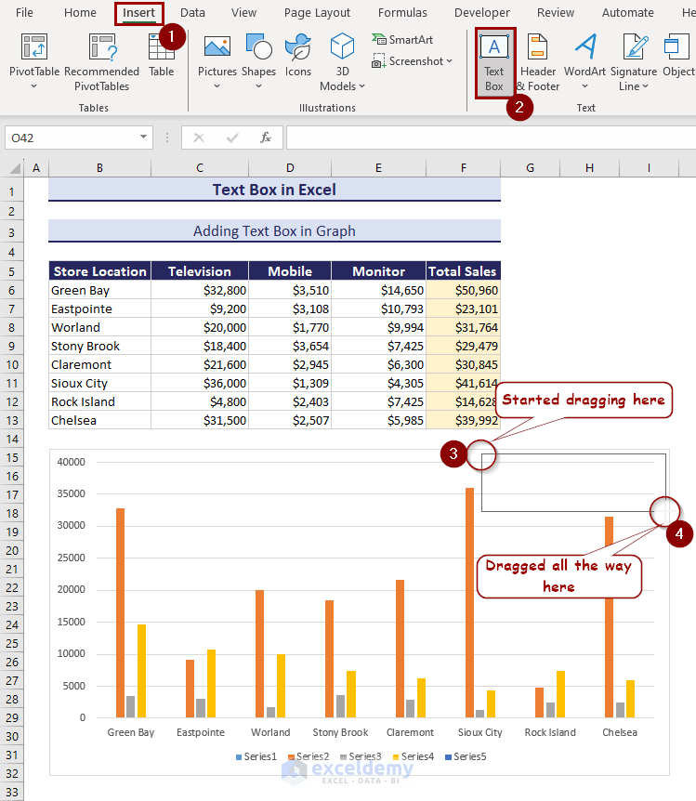Select row 5 header
Image resolution: width=696 pixels, height=801 pixels.
(12, 271)
